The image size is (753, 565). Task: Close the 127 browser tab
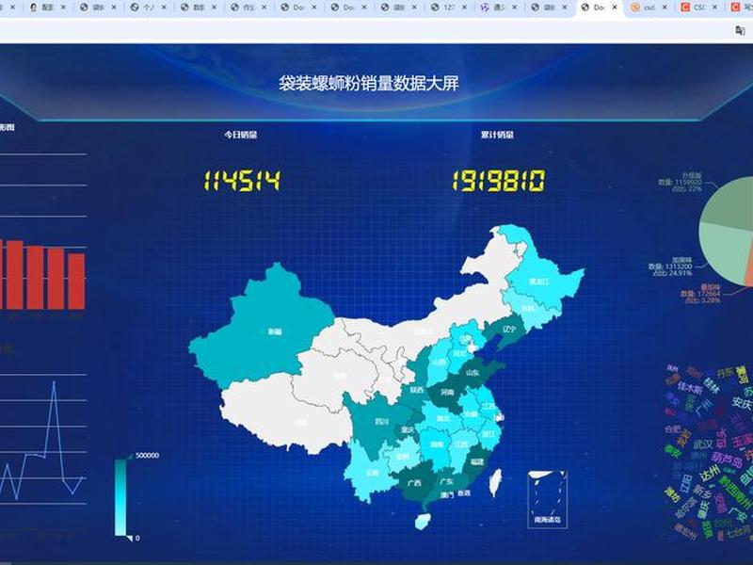click(464, 8)
